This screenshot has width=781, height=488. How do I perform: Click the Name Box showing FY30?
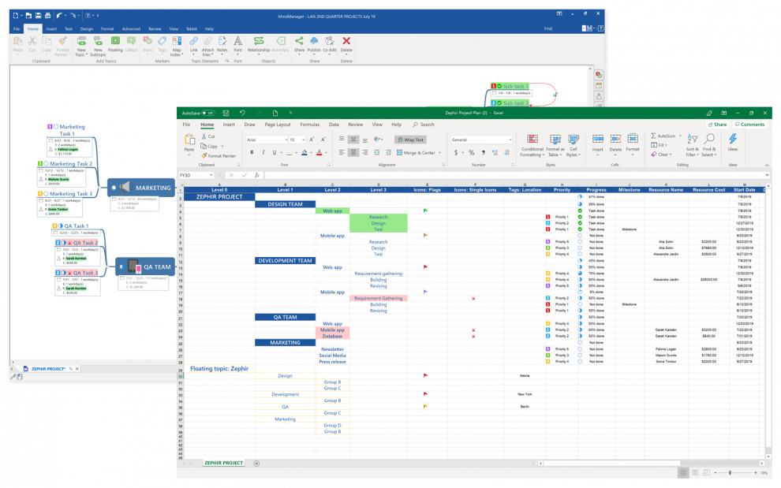pos(194,175)
